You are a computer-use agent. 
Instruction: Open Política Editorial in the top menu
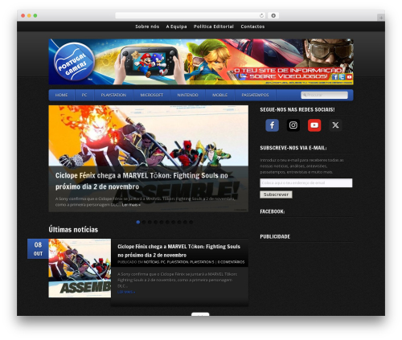coord(214,27)
